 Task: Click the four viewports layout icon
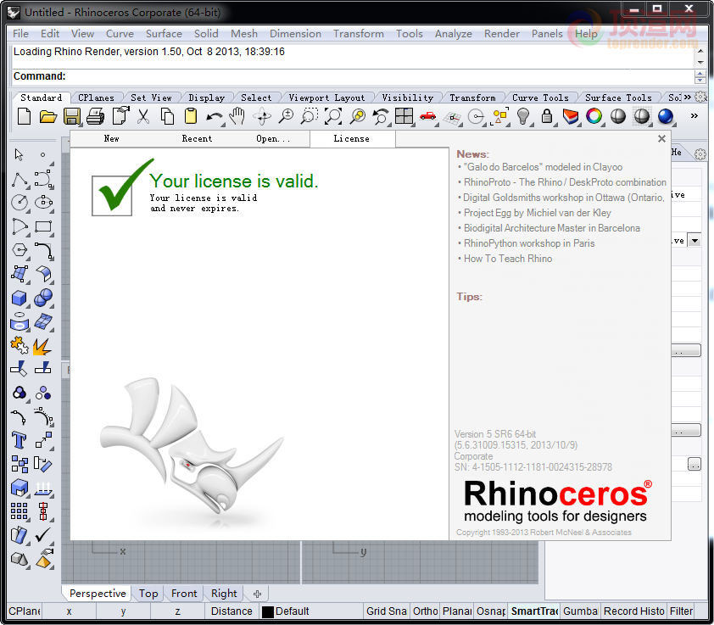tap(404, 117)
